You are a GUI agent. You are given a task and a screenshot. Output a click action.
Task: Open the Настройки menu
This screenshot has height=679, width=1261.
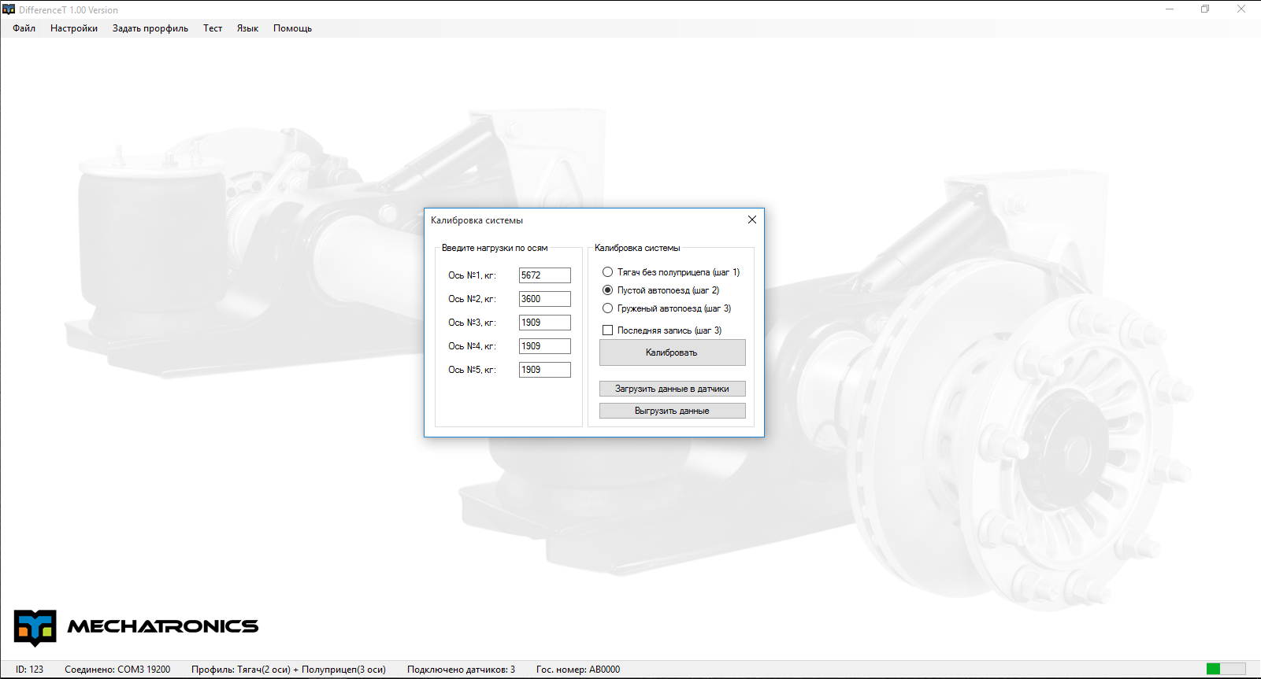tap(74, 28)
